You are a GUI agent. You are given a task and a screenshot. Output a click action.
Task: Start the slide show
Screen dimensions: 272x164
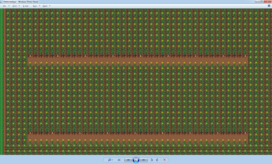click(x=136, y=160)
